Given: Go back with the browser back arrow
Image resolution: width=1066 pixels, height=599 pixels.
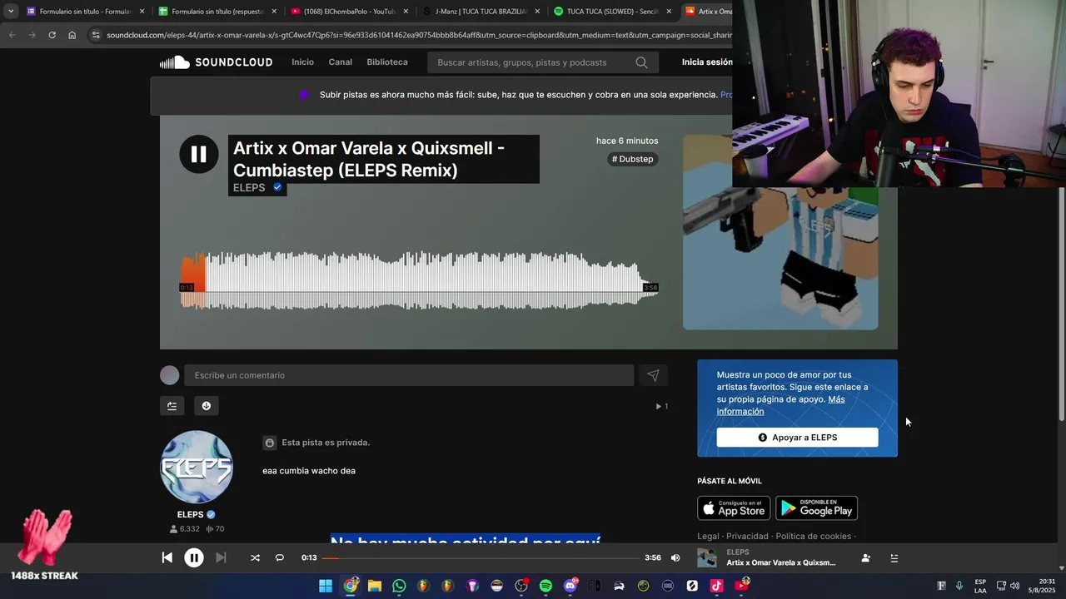Looking at the screenshot, I should coord(12,35).
